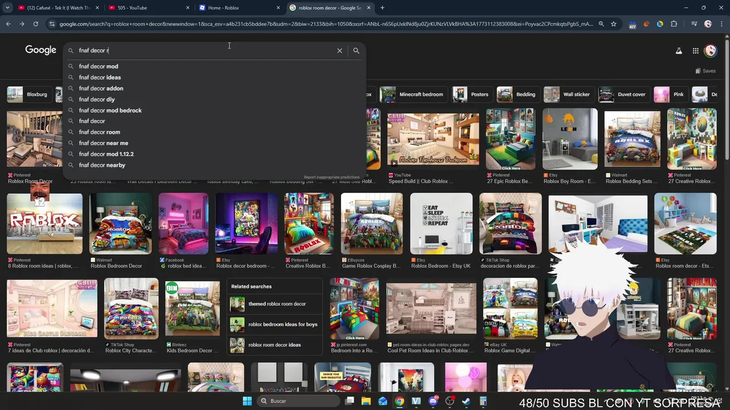This screenshot has width=730, height=410.
Task: Clear the search box with the X icon
Action: click(x=339, y=51)
